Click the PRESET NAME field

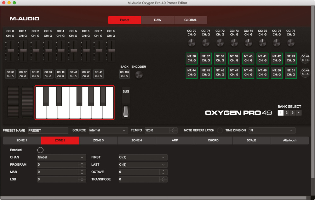point(48,131)
